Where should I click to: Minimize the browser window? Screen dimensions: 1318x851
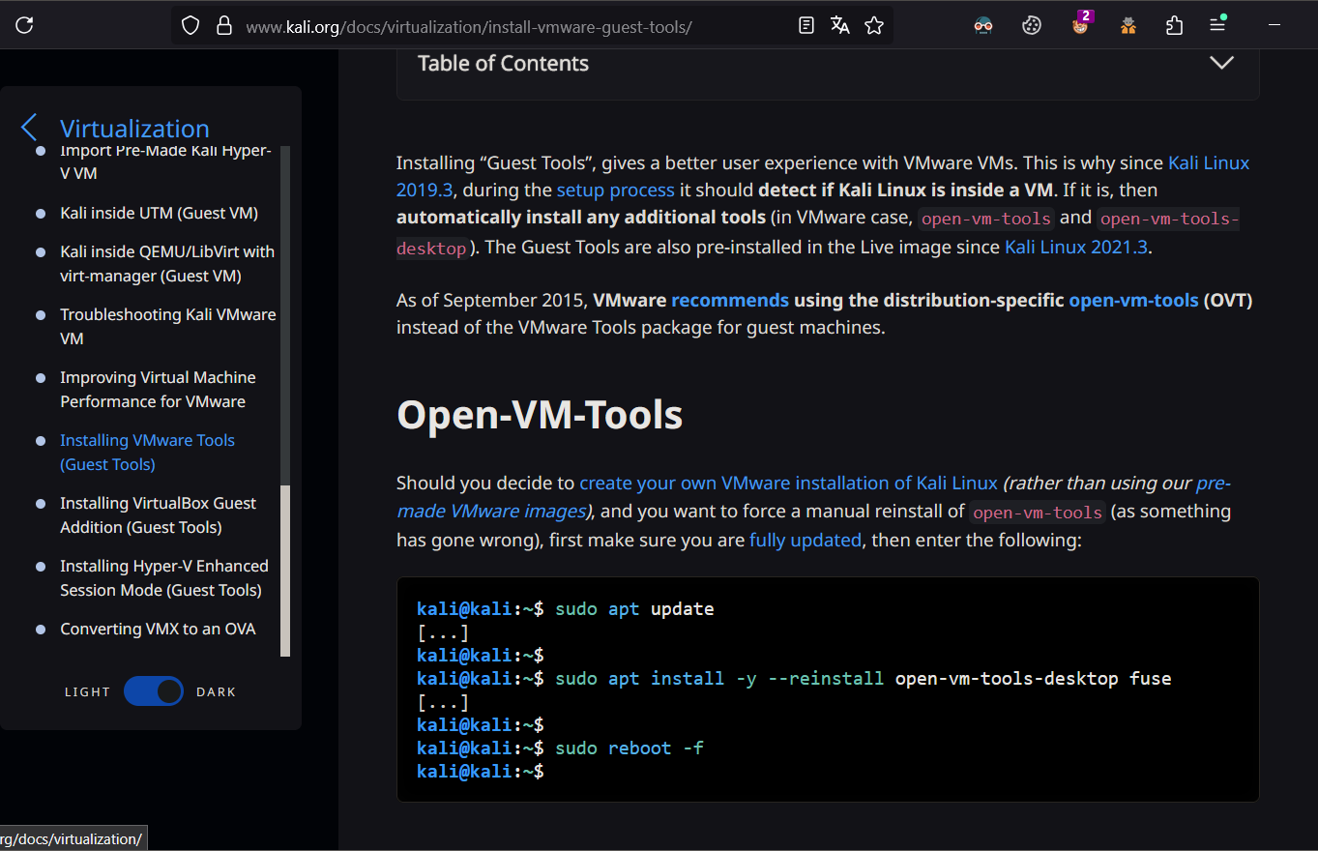click(x=1274, y=24)
